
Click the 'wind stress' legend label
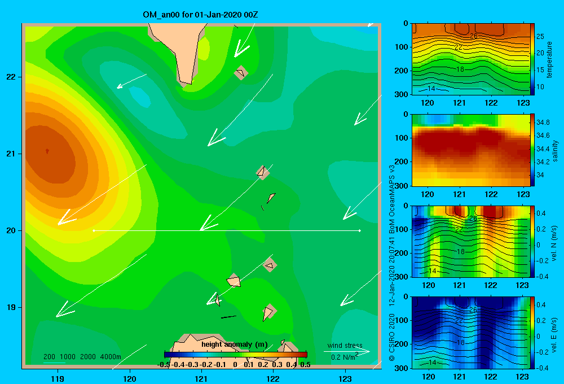click(x=345, y=345)
